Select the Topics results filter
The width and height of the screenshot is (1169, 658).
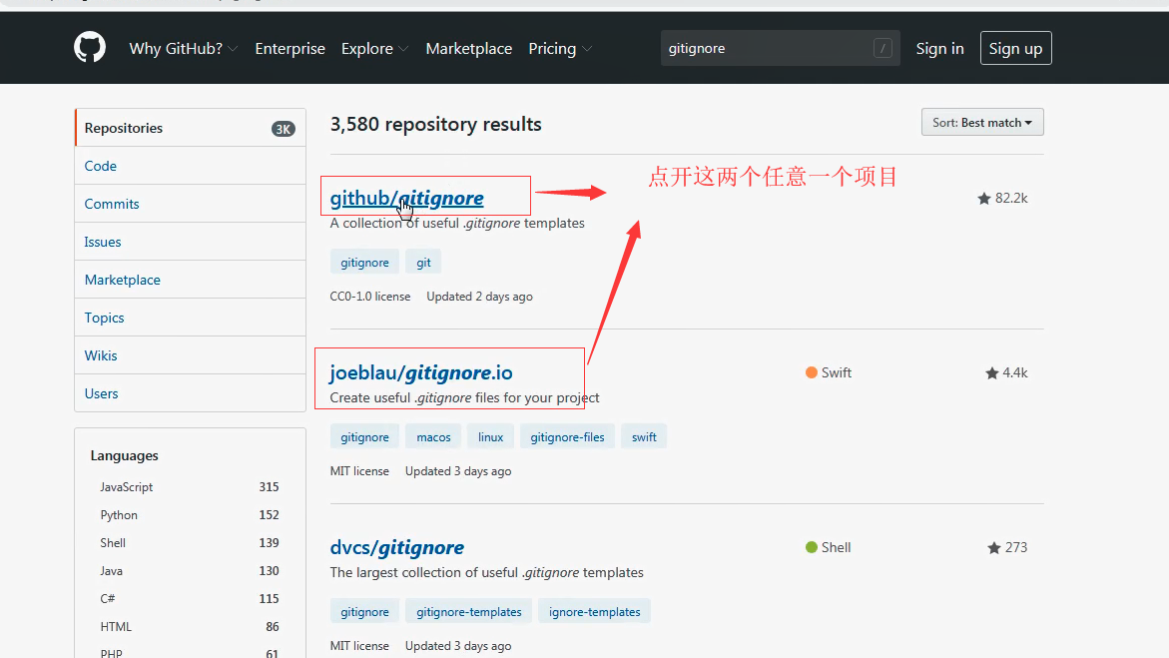click(x=190, y=318)
